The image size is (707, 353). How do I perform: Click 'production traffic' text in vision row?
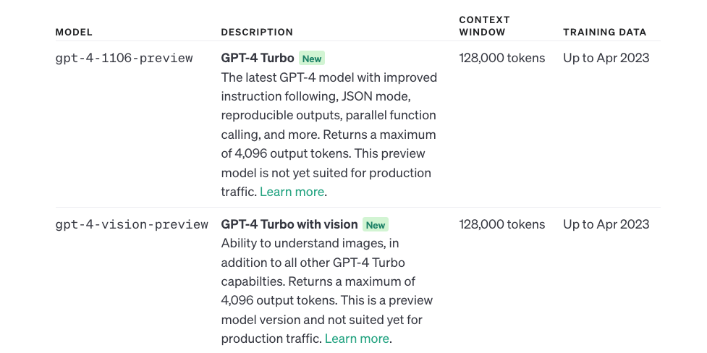click(271, 339)
